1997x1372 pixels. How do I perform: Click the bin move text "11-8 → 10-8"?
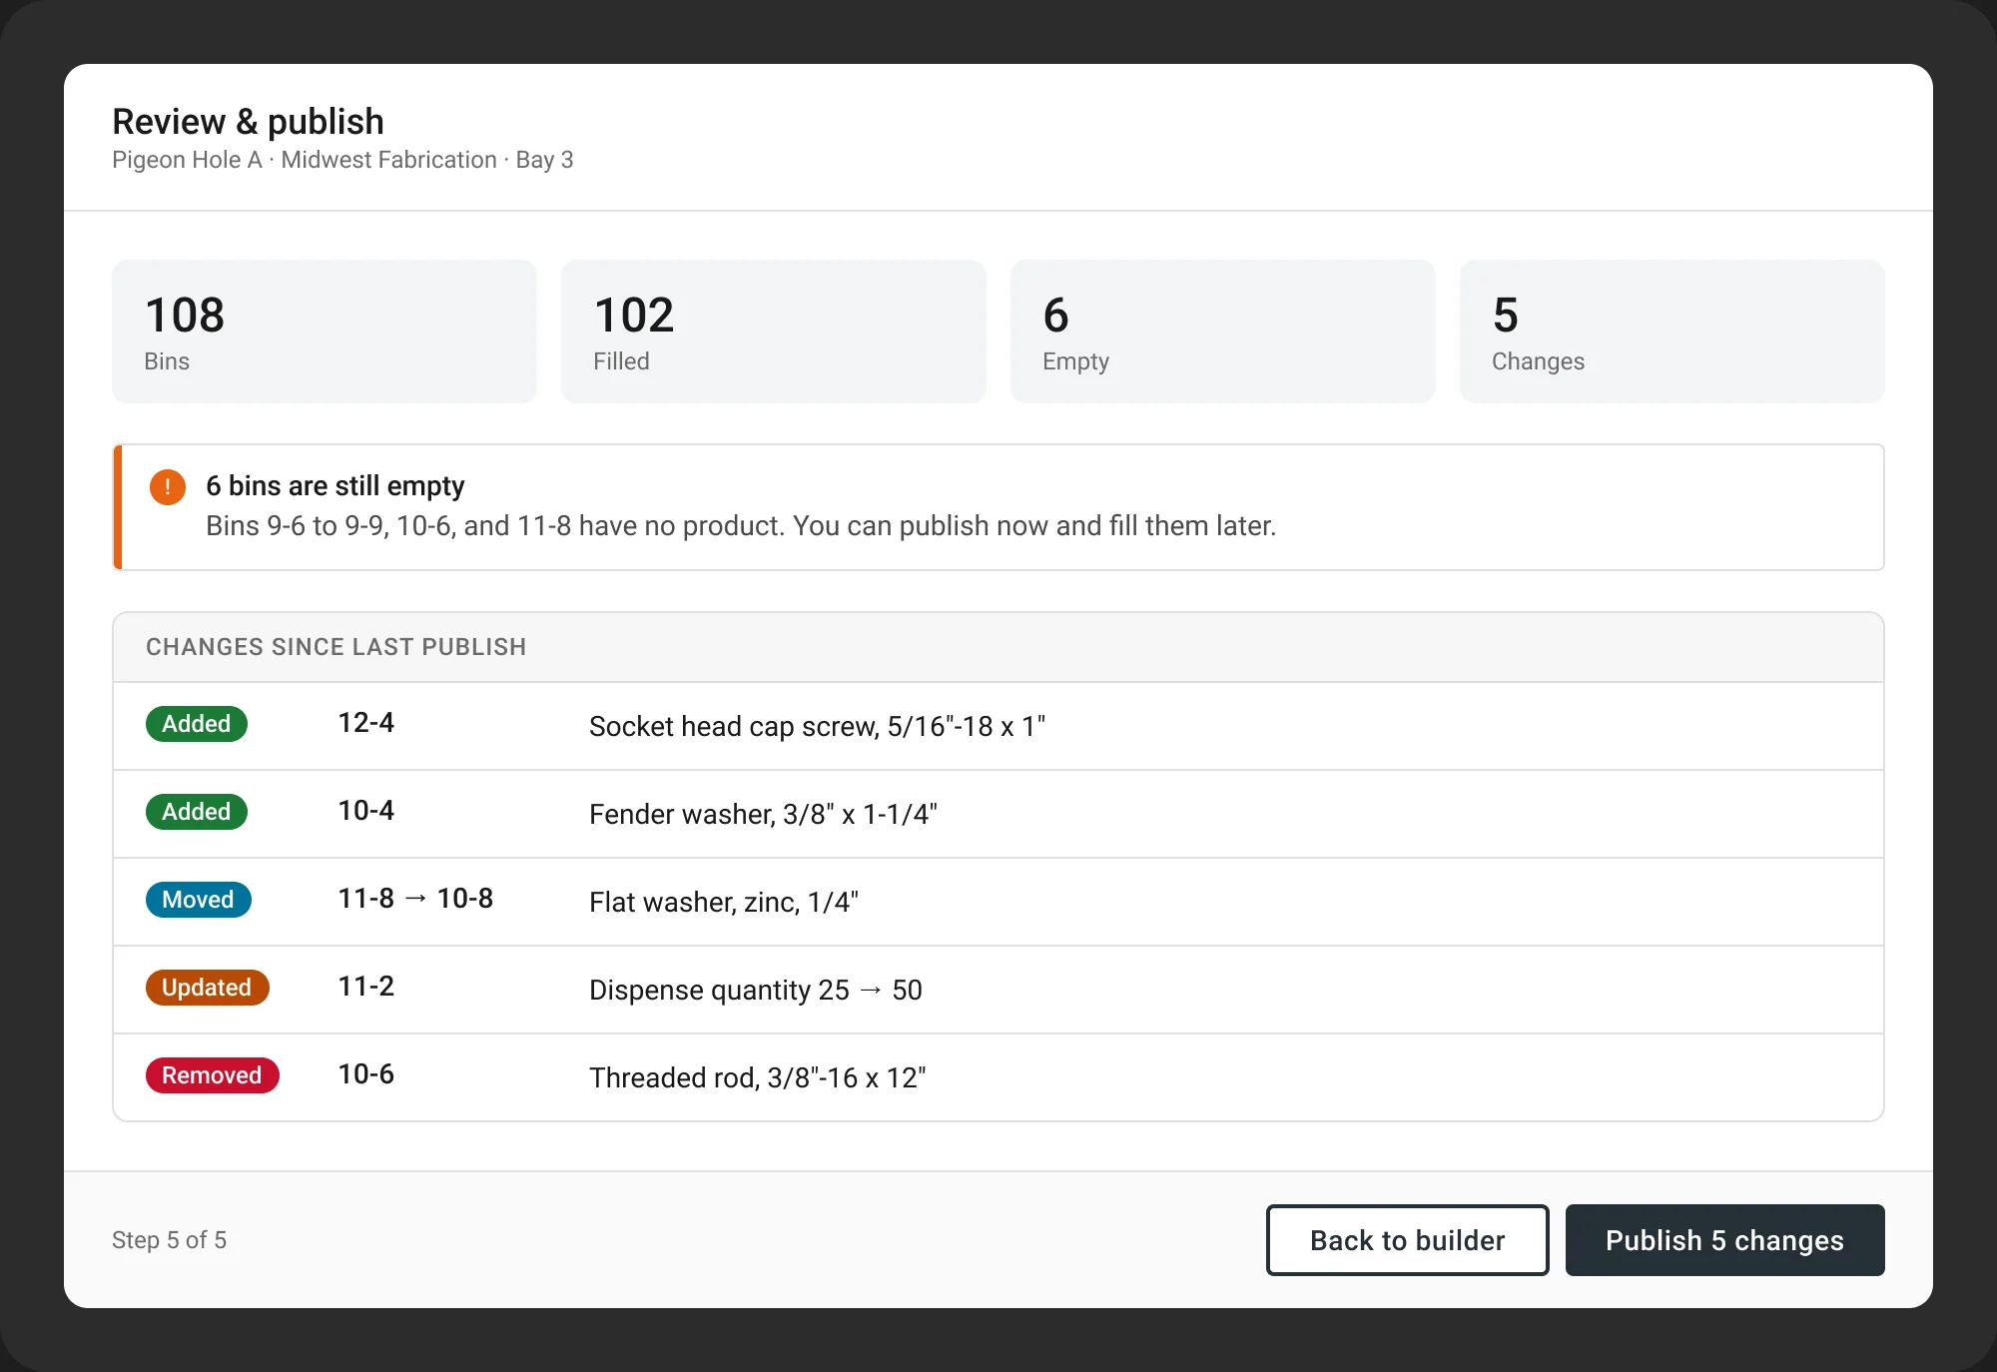point(415,899)
